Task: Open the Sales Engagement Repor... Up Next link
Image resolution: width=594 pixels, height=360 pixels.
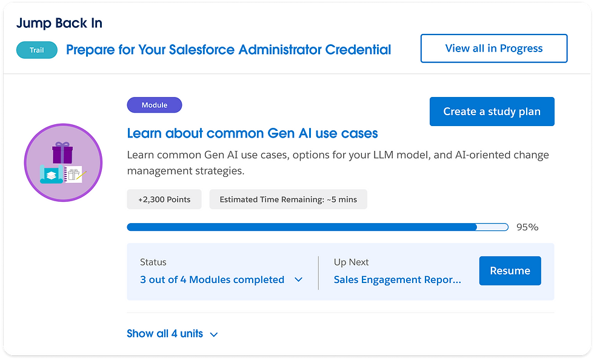Action: (x=397, y=280)
